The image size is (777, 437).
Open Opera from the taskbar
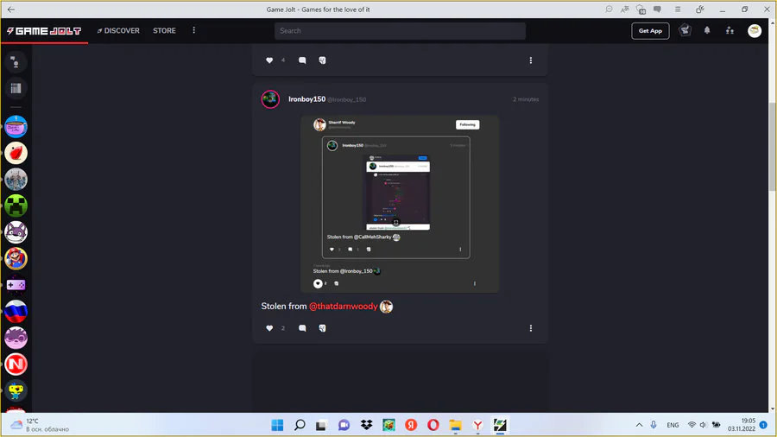click(433, 425)
